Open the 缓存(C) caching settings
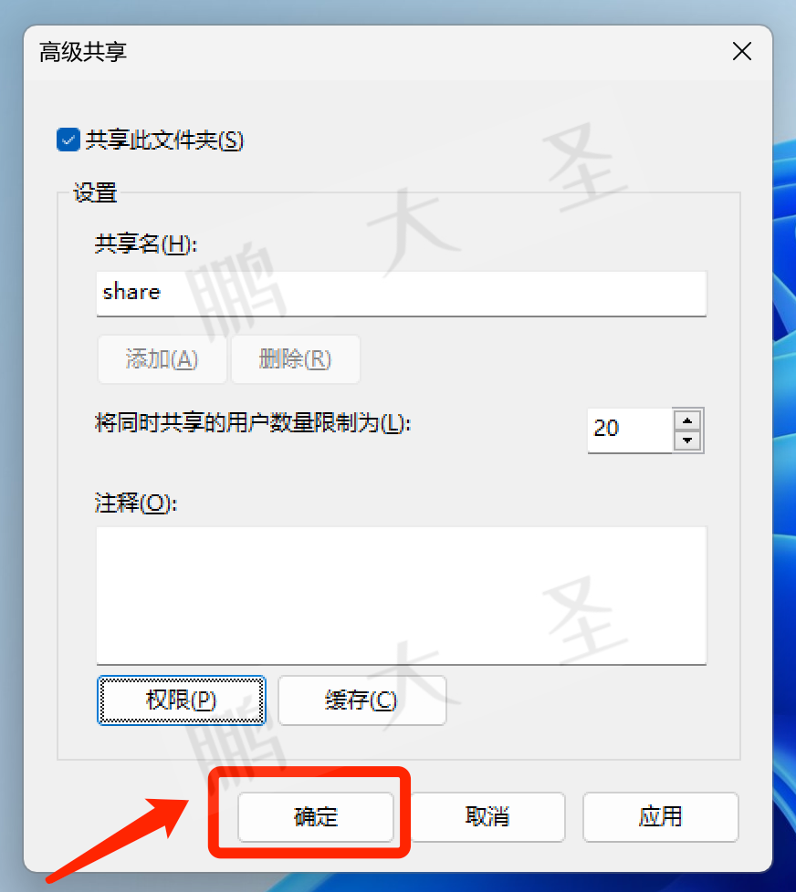This screenshot has height=892, width=796. pyautogui.click(x=361, y=700)
